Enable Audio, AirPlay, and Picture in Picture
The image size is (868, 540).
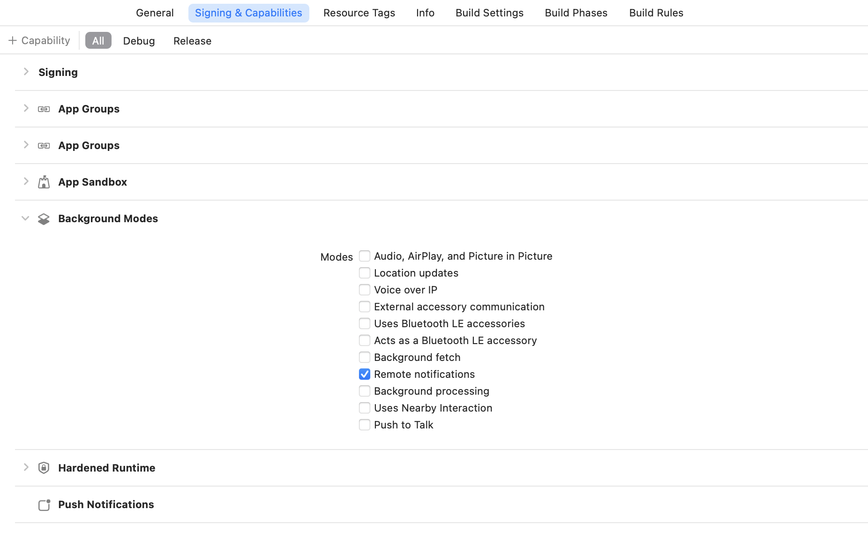(365, 256)
